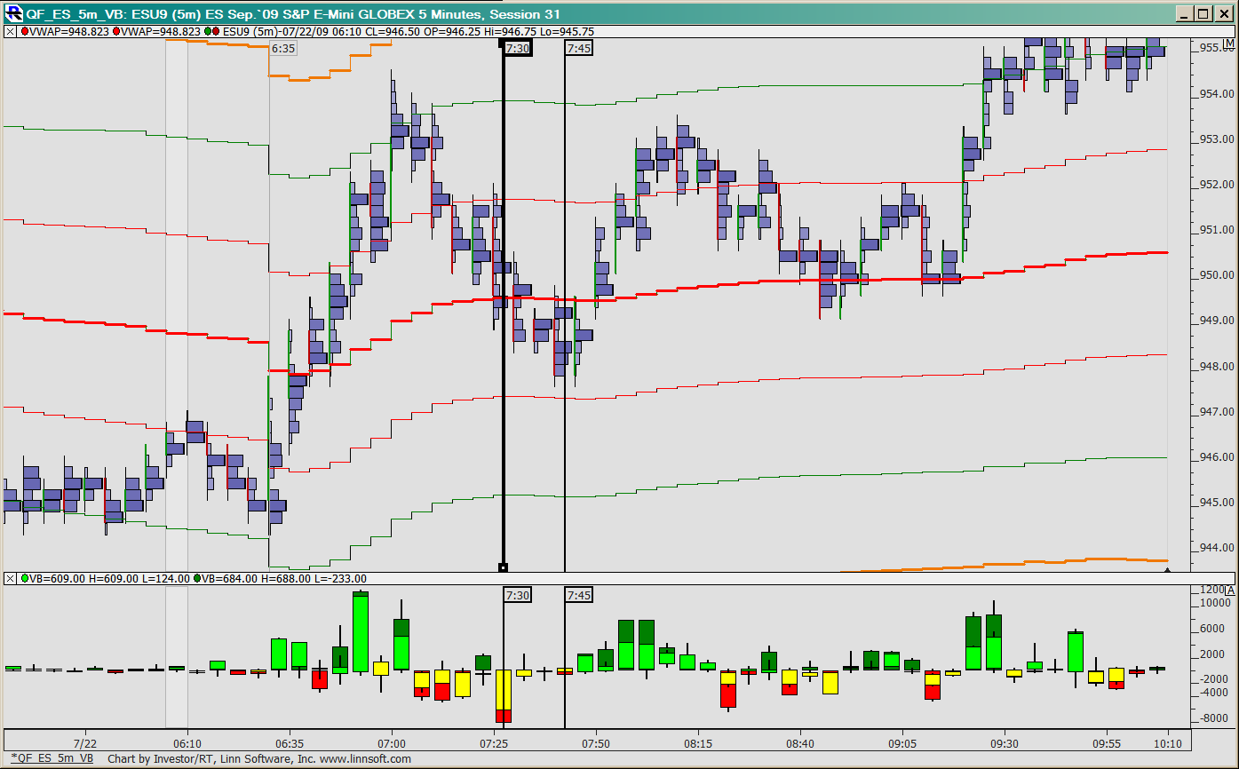1239x769 pixels.
Task: Toggle the M scale button on price axis
Action: pyautogui.click(x=1228, y=45)
